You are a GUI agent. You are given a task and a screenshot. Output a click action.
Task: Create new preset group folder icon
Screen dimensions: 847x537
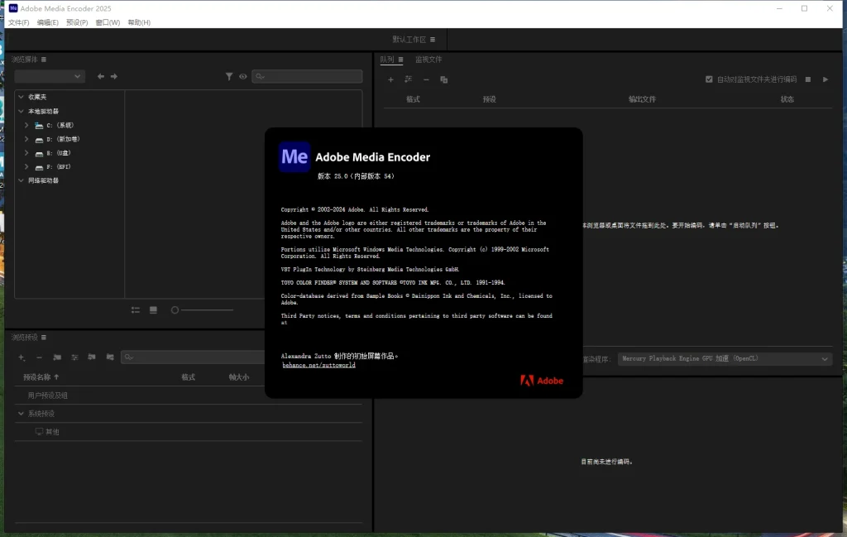click(x=57, y=357)
